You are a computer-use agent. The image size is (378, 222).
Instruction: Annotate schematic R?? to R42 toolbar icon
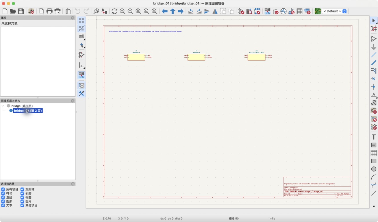268,11
